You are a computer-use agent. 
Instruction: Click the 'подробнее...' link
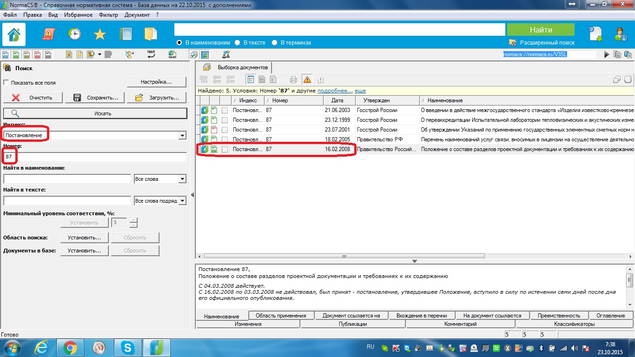[335, 91]
